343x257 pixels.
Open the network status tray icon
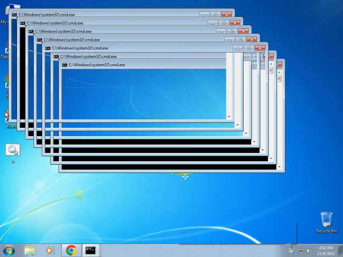[x=301, y=251]
